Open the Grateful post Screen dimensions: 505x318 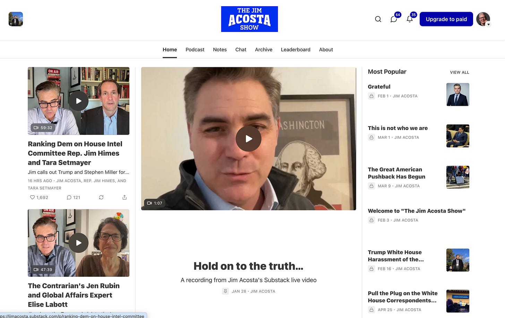click(x=379, y=87)
